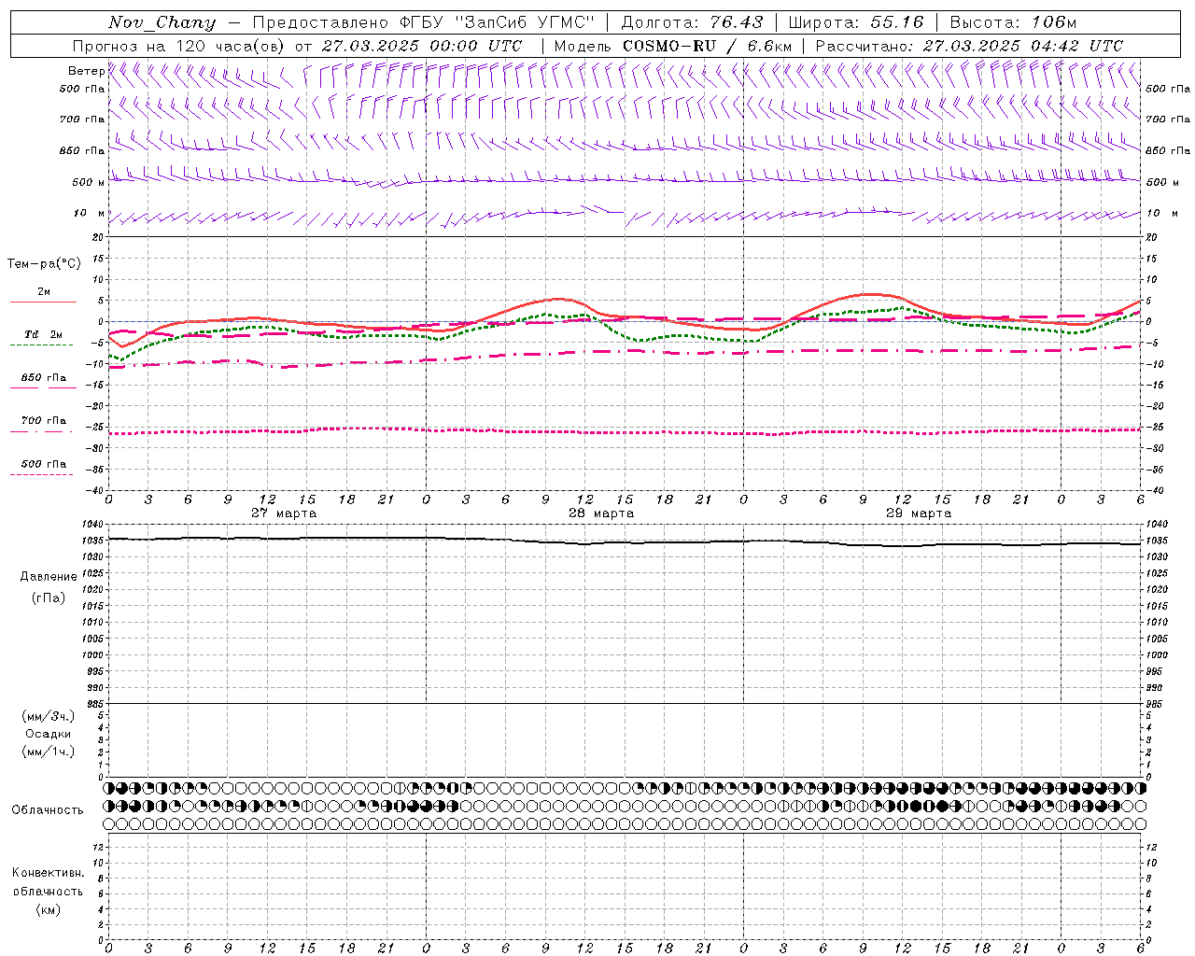Click the leftmost circle in the top cloudiness row

pos(109,788)
